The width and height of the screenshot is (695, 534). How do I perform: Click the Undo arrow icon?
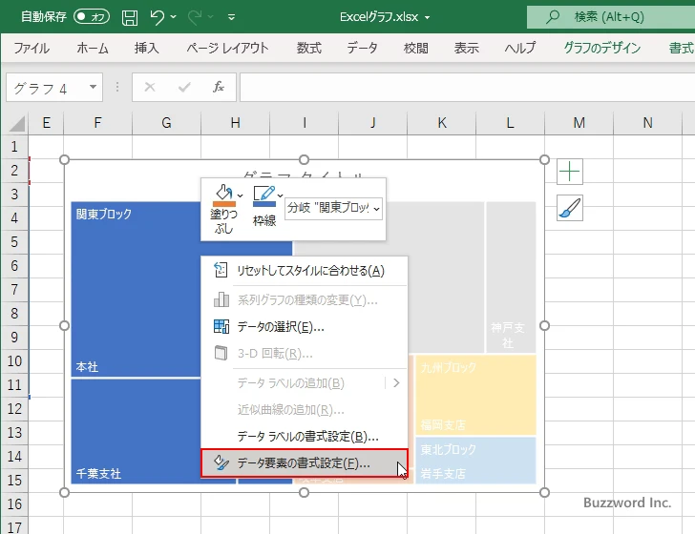pos(157,17)
